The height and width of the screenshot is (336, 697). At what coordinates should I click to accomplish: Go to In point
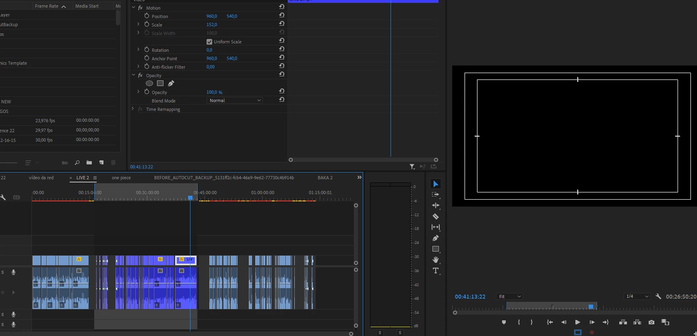tap(550, 322)
